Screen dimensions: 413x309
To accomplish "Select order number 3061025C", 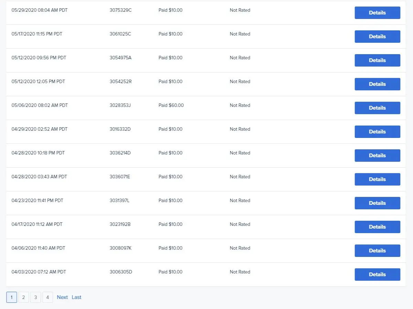I will [x=120, y=34].
